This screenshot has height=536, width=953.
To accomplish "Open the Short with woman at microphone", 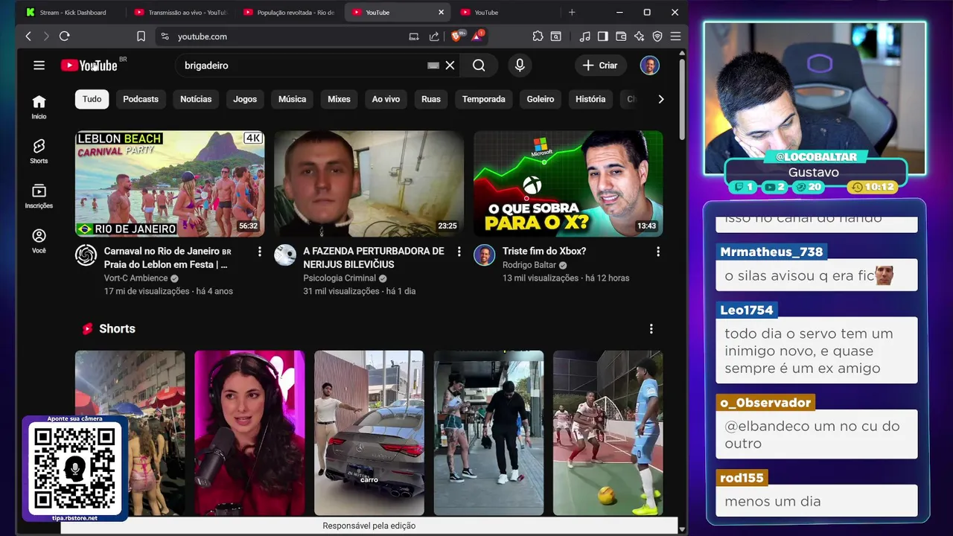I will pyautogui.click(x=249, y=433).
